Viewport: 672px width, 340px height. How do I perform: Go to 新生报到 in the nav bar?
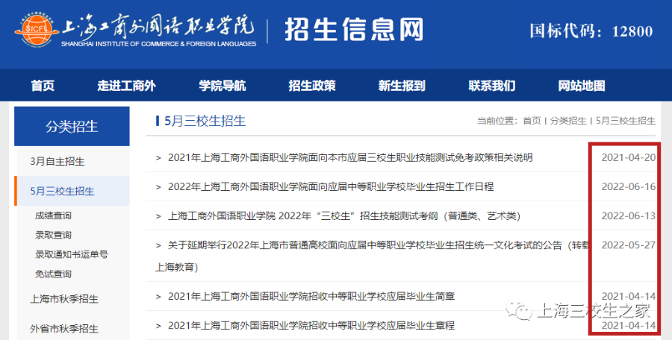pos(402,86)
